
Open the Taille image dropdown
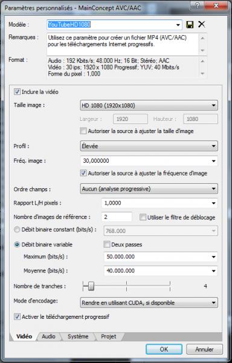point(149,105)
